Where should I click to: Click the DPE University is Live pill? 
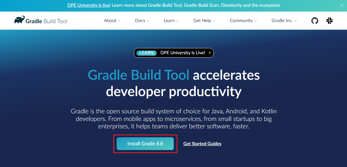click(173, 53)
